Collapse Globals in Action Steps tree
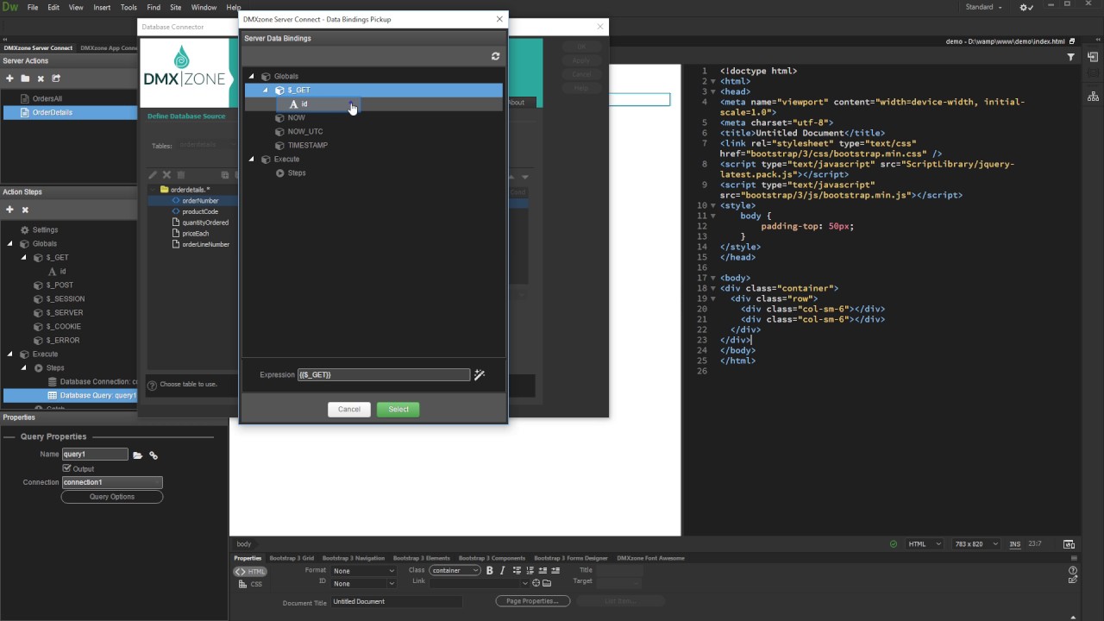 (x=10, y=244)
